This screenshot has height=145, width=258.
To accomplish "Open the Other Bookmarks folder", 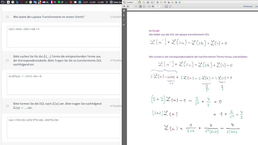I will pos(116,2).
